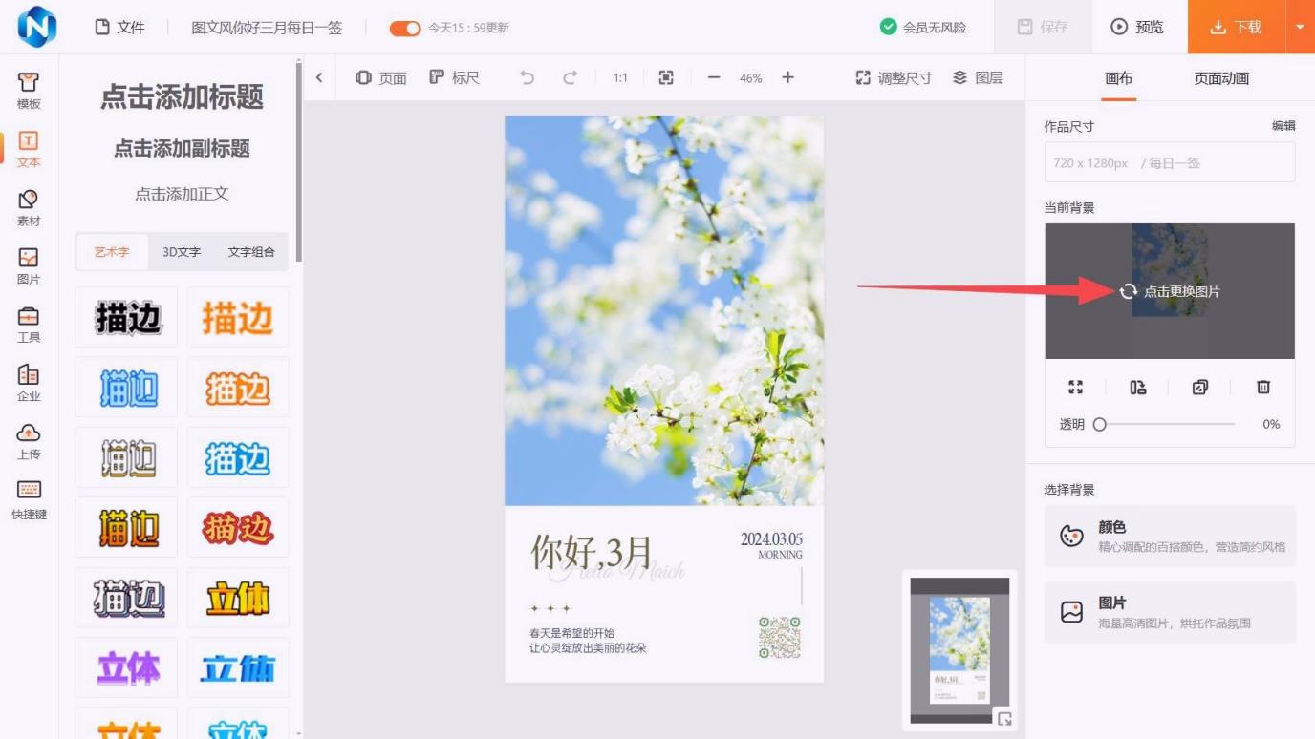The height and width of the screenshot is (739, 1315).
Task: Click the page thumbnail in the navigator
Action: click(959, 649)
